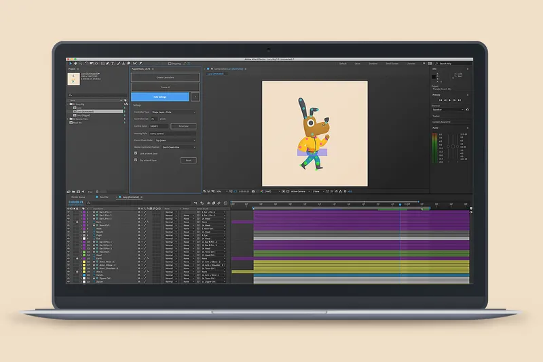Viewport: 543px width, 362px height.
Task: Enable Motion Blur switch icon in timeline header
Action: (219, 203)
